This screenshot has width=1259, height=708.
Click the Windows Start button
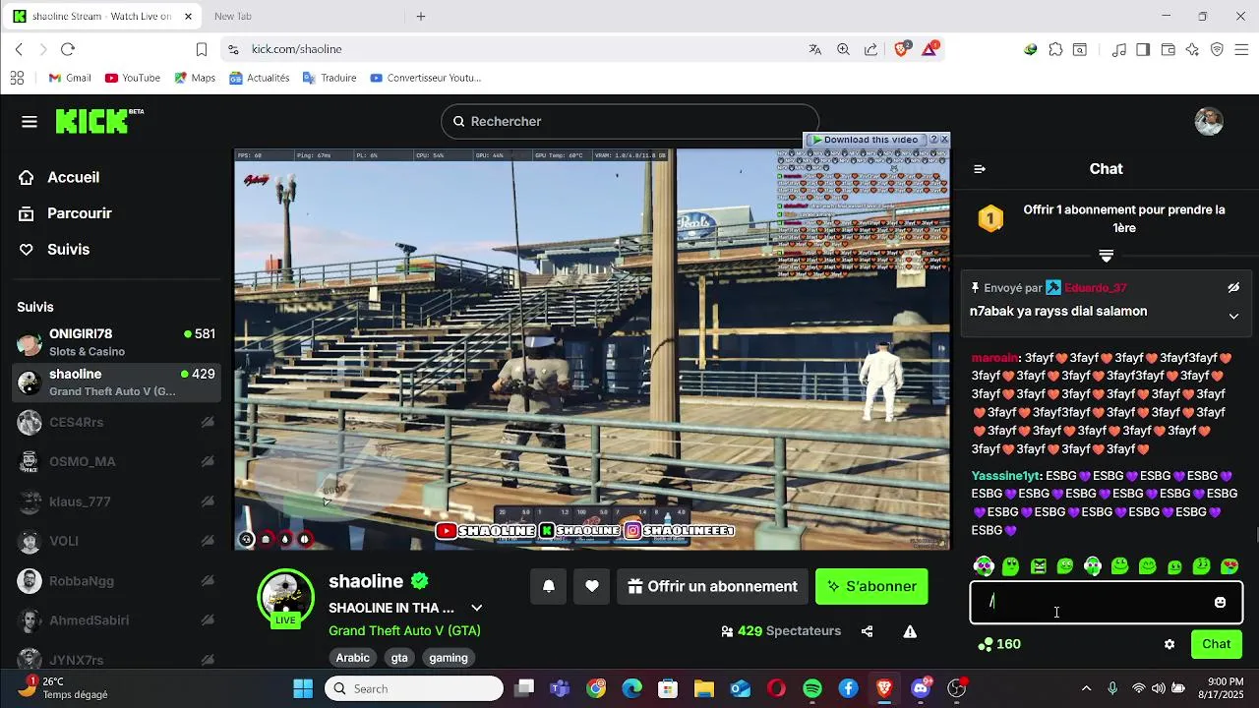pyautogui.click(x=303, y=688)
